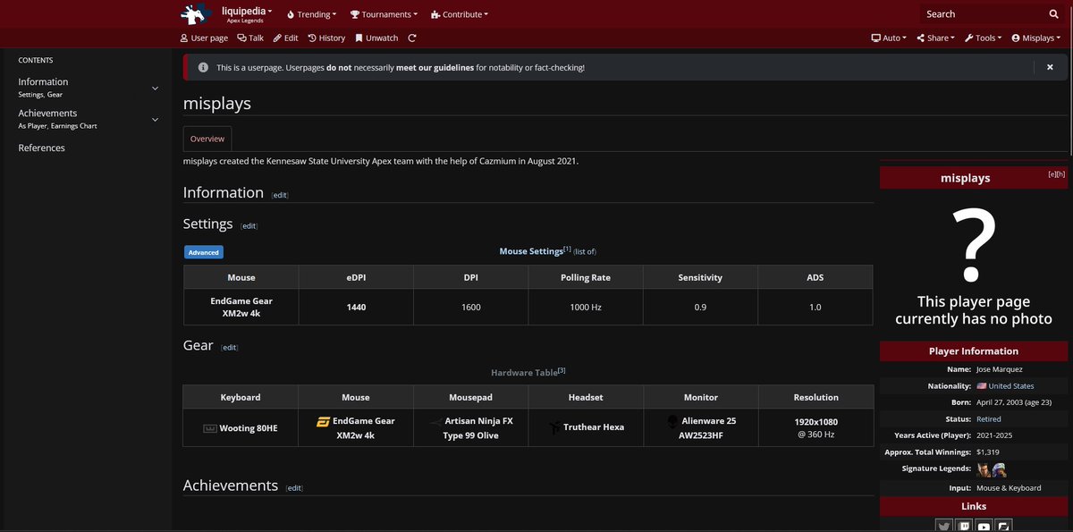Screen dimensions: 1073x532
Task: Click the Alienware monitor brand icon
Action: coord(672,421)
